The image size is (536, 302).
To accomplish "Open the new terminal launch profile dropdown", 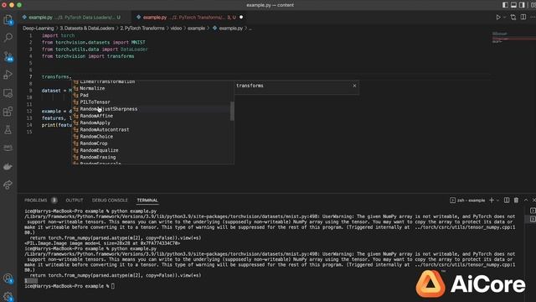I will pos(497,200).
